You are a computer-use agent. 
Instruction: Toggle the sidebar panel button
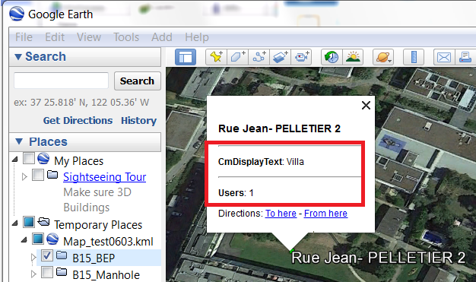pyautogui.click(x=186, y=57)
